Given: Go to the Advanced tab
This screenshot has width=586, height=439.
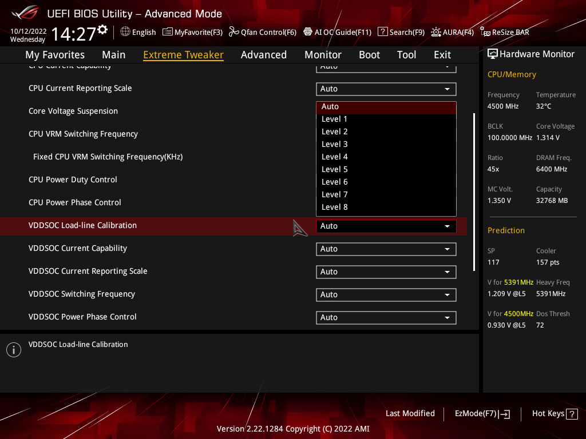Looking at the screenshot, I should (264, 54).
